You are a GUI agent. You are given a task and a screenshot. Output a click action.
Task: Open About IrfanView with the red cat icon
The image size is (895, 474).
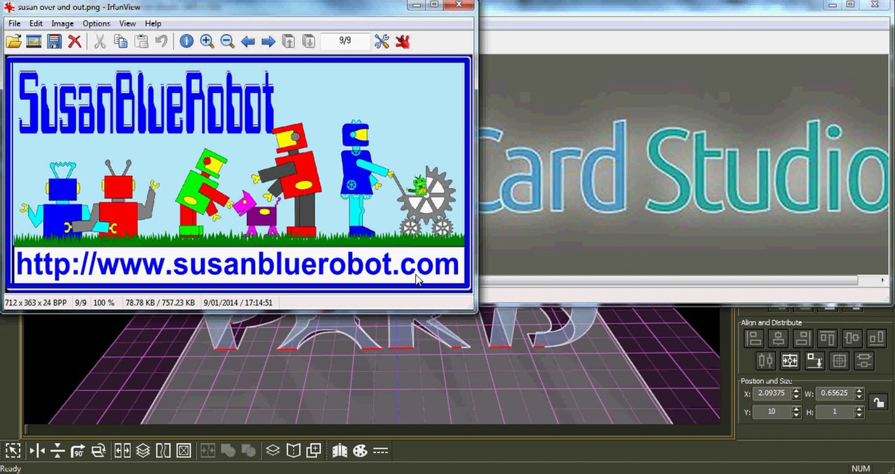403,41
